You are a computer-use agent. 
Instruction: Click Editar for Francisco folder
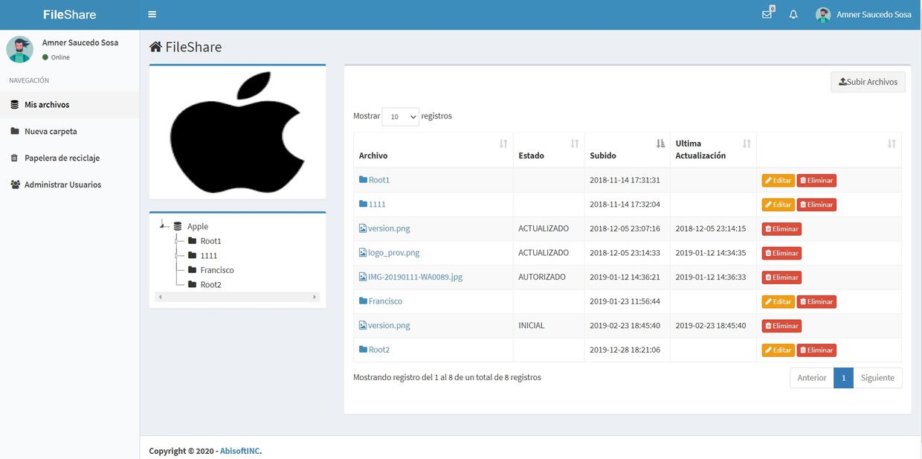click(778, 301)
